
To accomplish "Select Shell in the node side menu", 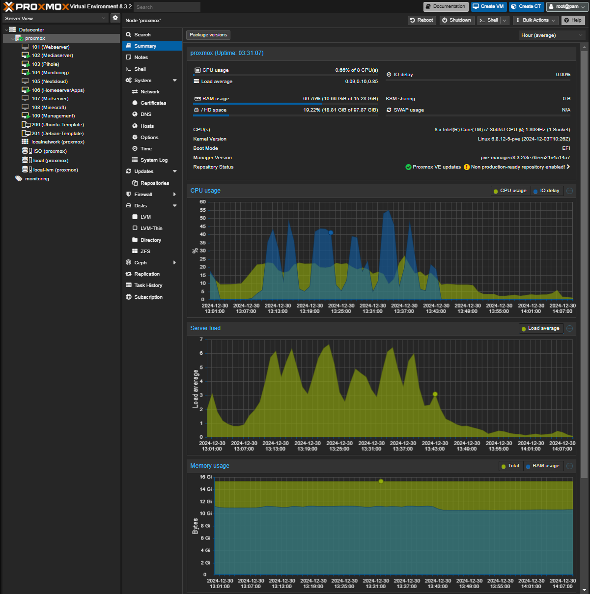I will click(x=152, y=69).
